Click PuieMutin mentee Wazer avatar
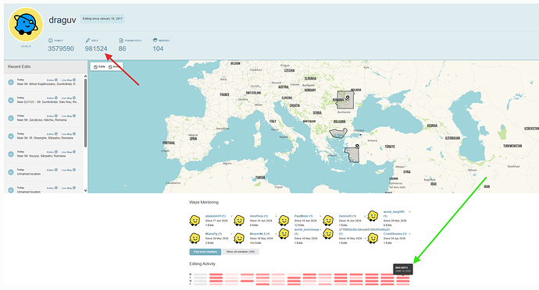This screenshot has height=290, width=539. pyautogui.click(x=284, y=221)
